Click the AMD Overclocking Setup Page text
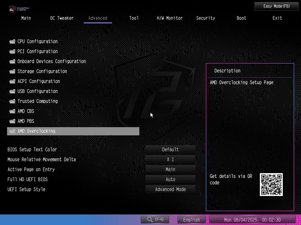This screenshot has width=301, height=225. coord(242,82)
